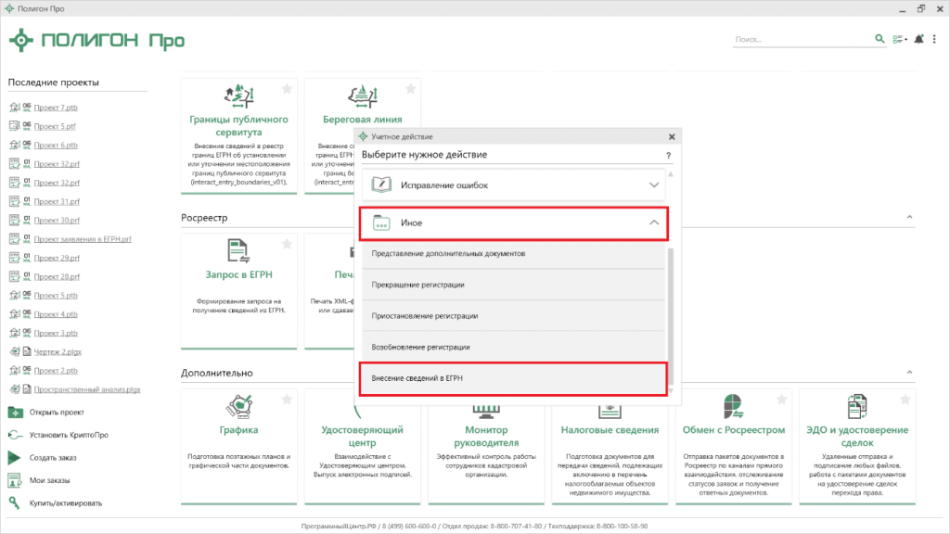The height and width of the screenshot is (534, 950).
Task: Open Обмен с Росреестром module icon
Action: [733, 406]
